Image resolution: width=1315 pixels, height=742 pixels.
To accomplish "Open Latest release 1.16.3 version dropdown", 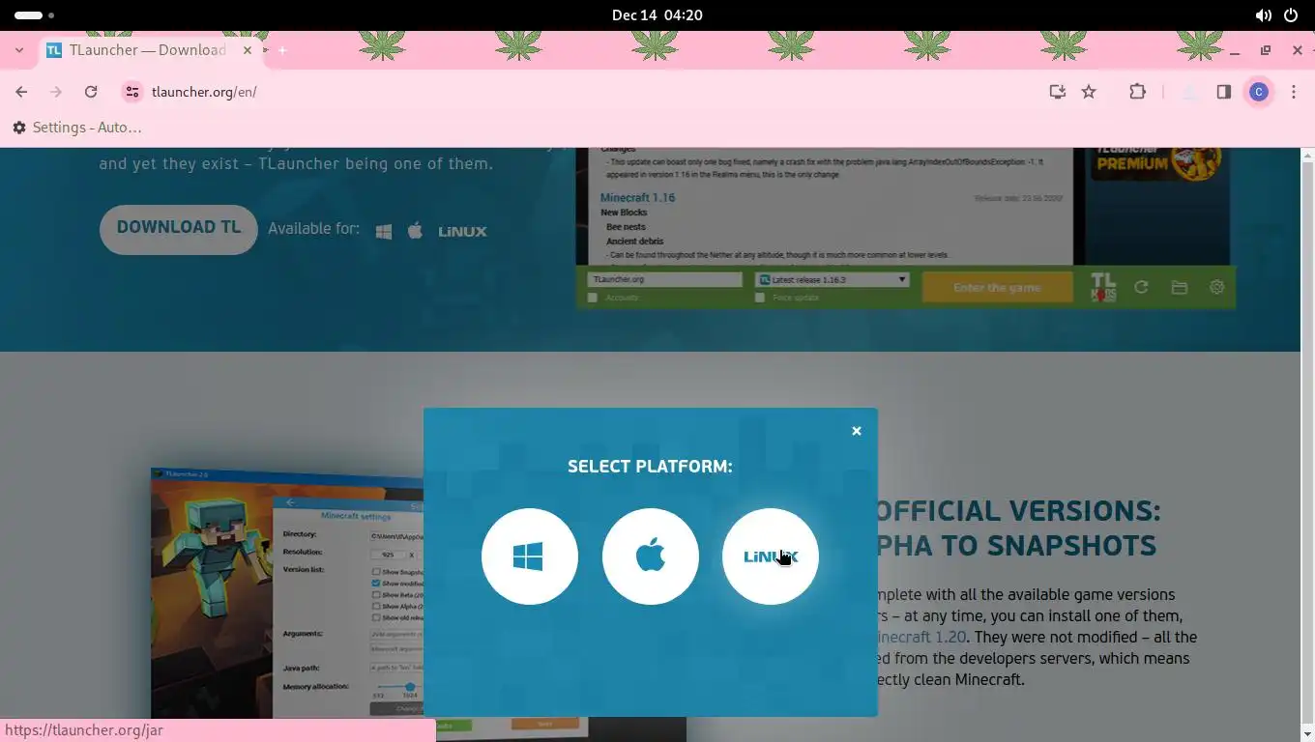I will coord(833,279).
